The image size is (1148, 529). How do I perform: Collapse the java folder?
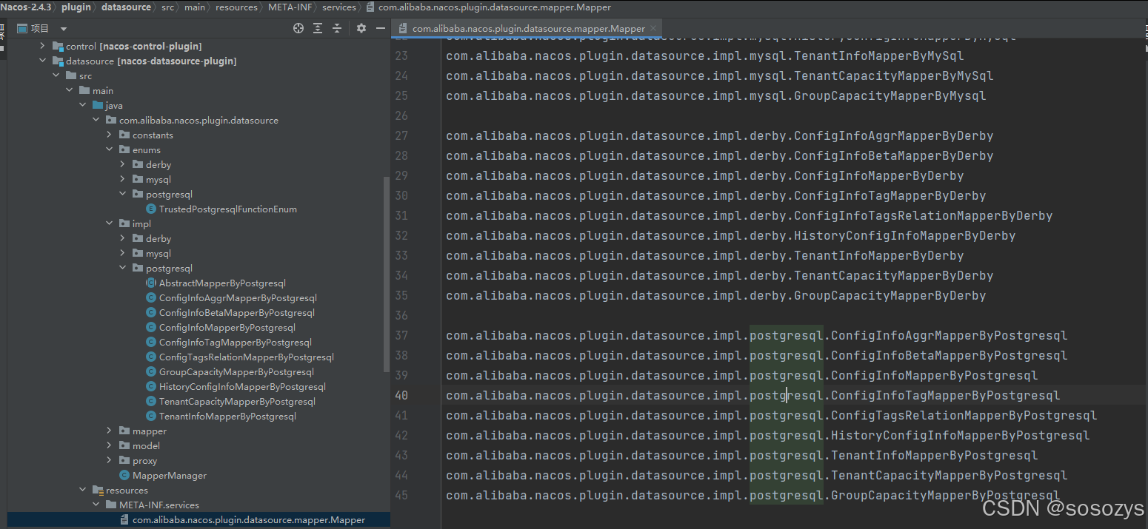coord(82,105)
